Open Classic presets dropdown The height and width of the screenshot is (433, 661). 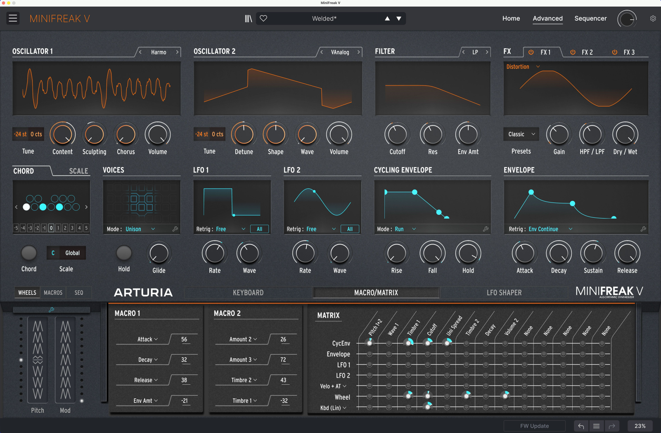click(521, 134)
